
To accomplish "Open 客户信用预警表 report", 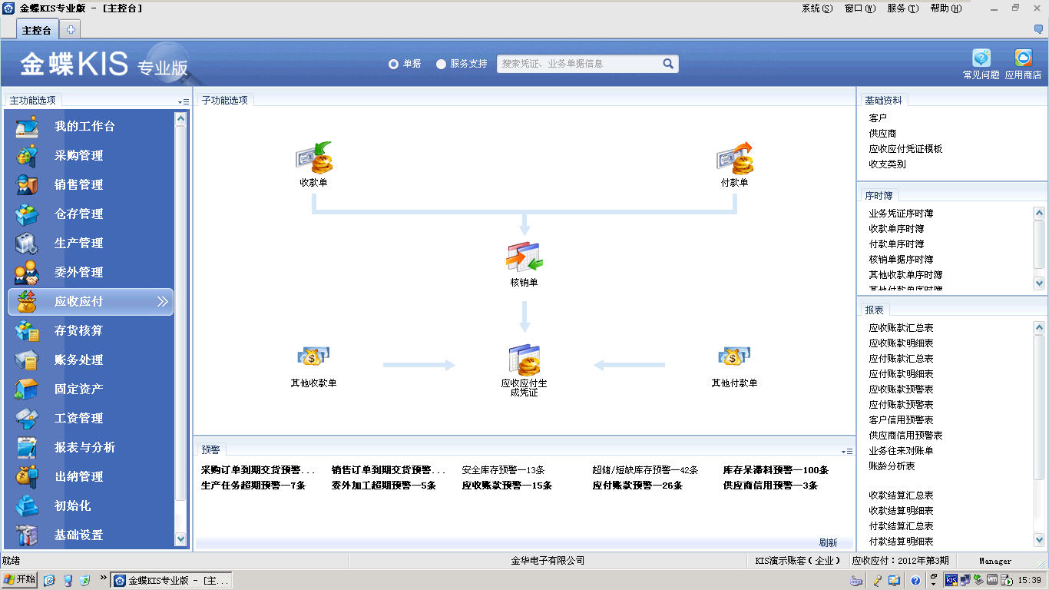I will pyautogui.click(x=901, y=420).
